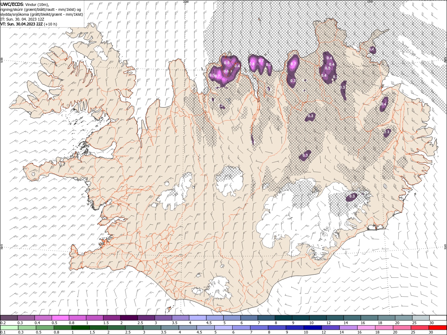Pick the lower legend deep blue swatch at 10
447x335 pixels.
click(313, 328)
